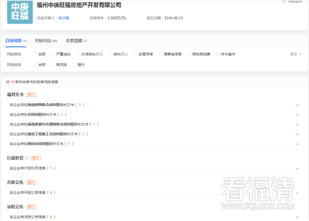Expand the 建设工程施工合同纠纷 row chevron
Screen dimensions: 309x221
tap(297, 134)
